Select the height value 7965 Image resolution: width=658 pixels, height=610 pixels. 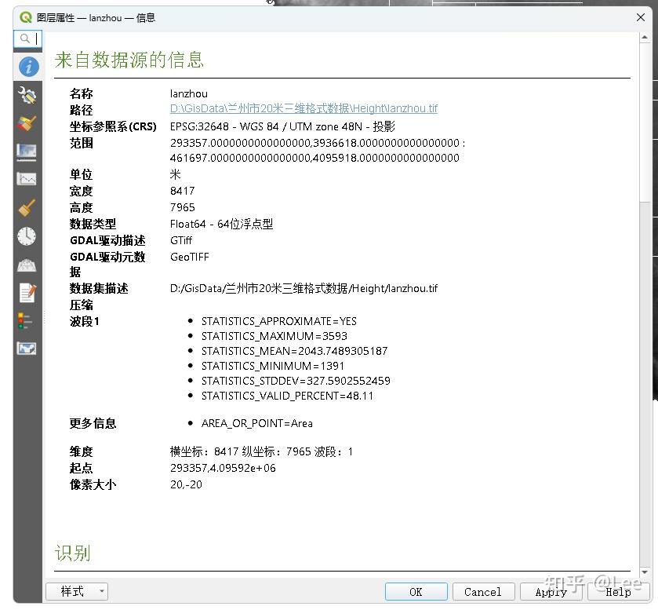(x=182, y=207)
